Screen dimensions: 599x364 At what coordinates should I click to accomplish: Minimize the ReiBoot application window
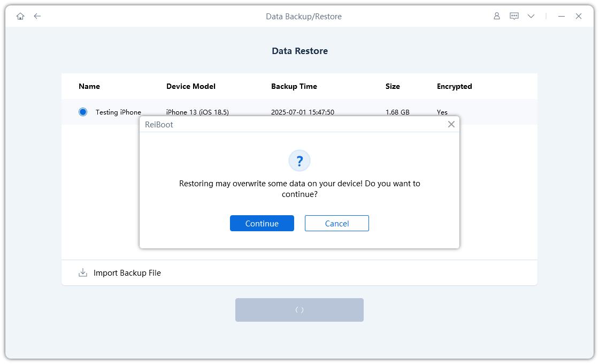pyautogui.click(x=562, y=16)
